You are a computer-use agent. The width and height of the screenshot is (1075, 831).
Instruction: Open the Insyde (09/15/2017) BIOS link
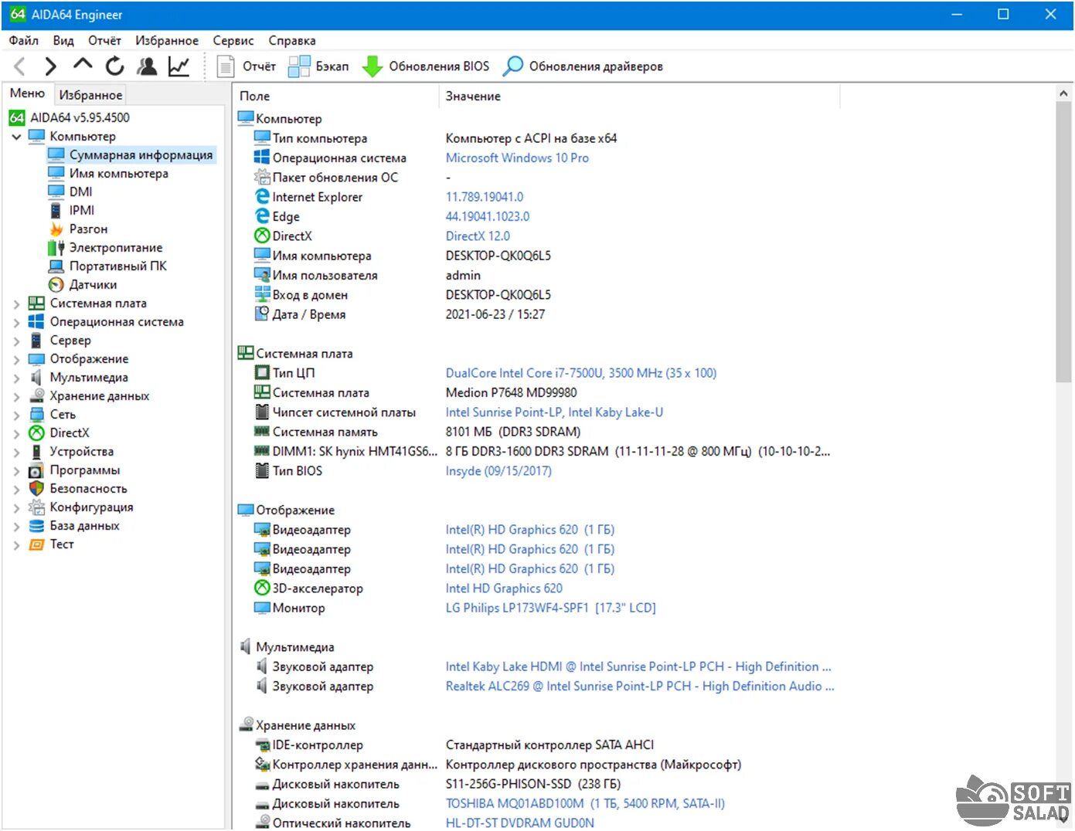click(498, 471)
